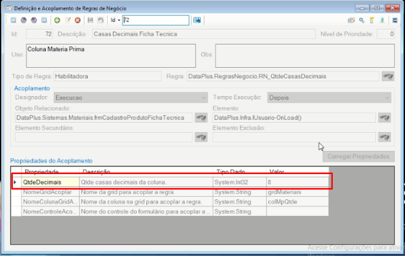Click 'Nome do controle do formulário' description cell

coord(146,212)
